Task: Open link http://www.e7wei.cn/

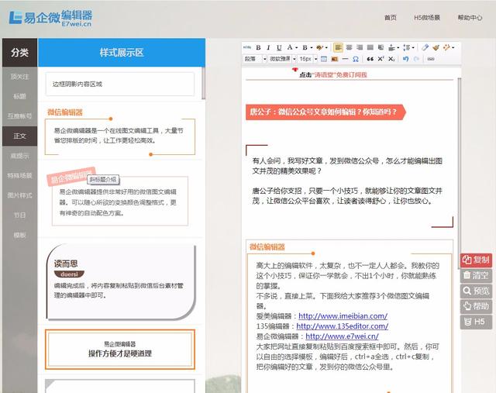Action: click(x=342, y=336)
